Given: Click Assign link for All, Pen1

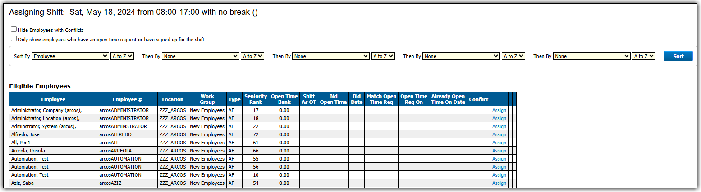Looking at the screenshot, I should (x=499, y=143).
